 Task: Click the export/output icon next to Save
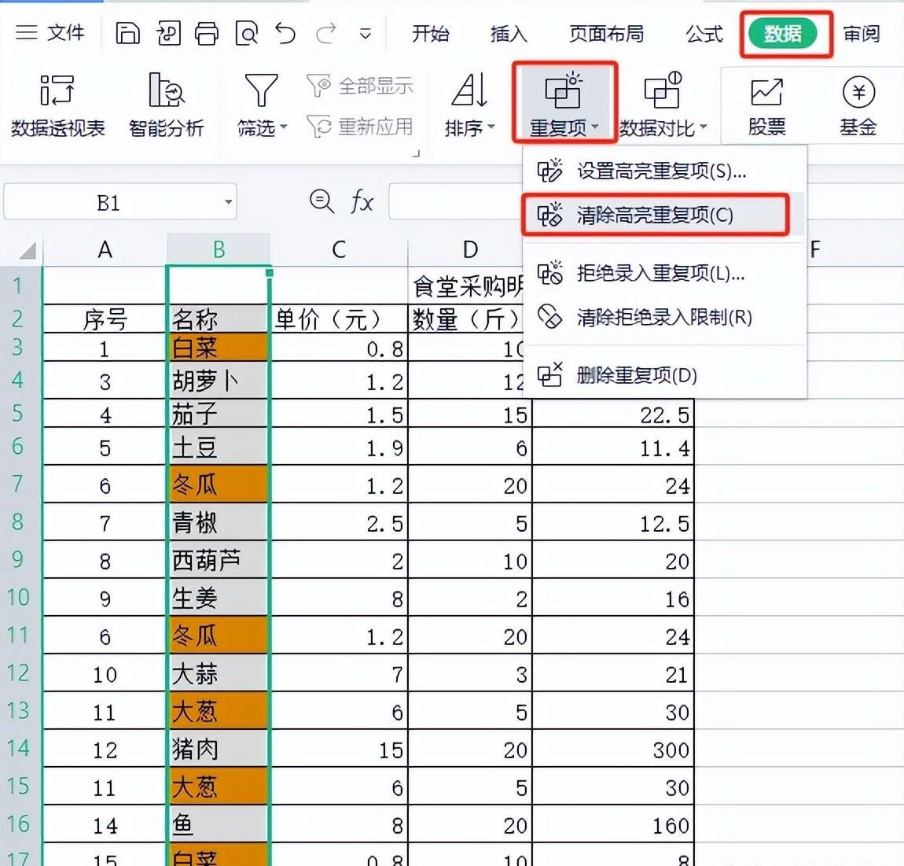167,34
